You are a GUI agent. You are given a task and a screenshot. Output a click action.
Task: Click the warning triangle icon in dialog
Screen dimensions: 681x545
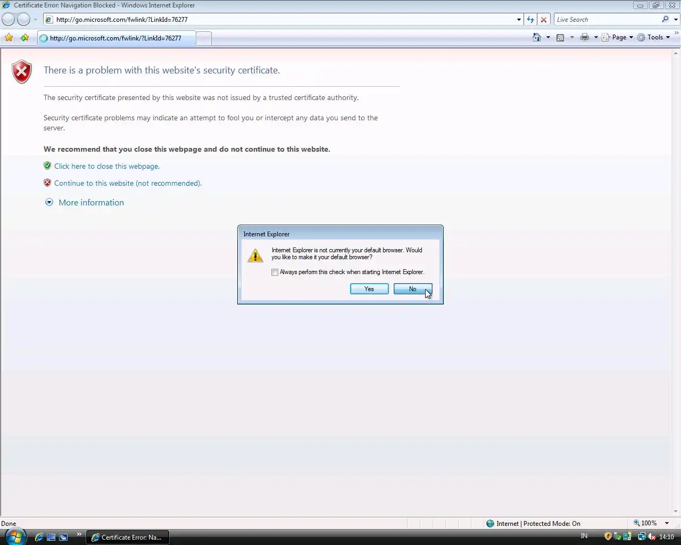[255, 255]
